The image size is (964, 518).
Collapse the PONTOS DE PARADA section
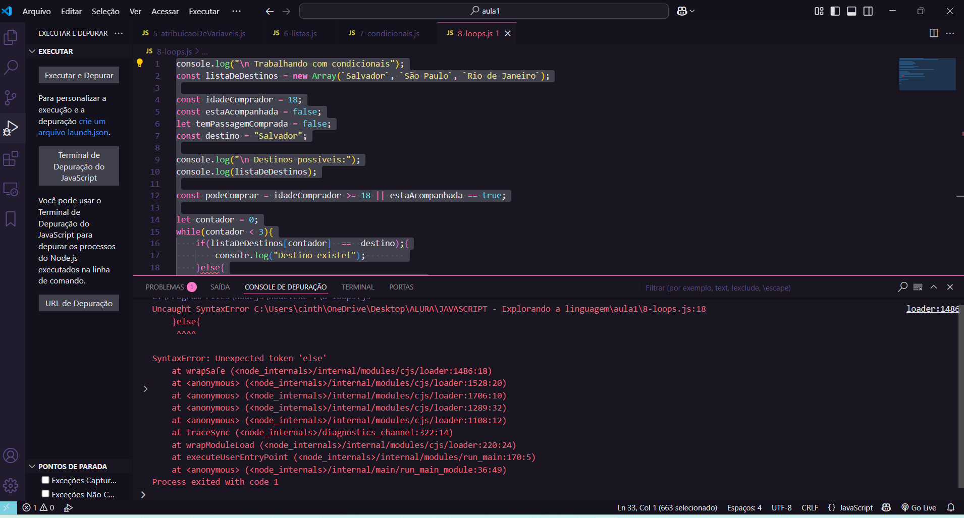32,467
